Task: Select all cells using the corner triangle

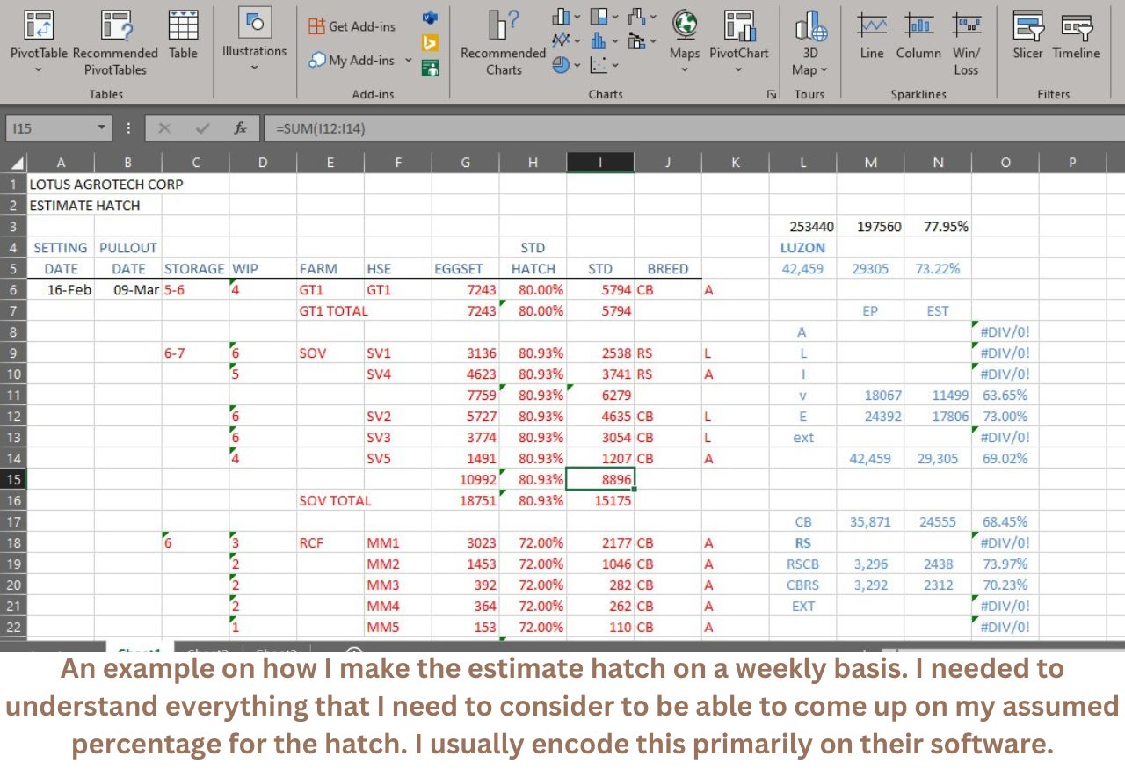Action: click(x=17, y=163)
